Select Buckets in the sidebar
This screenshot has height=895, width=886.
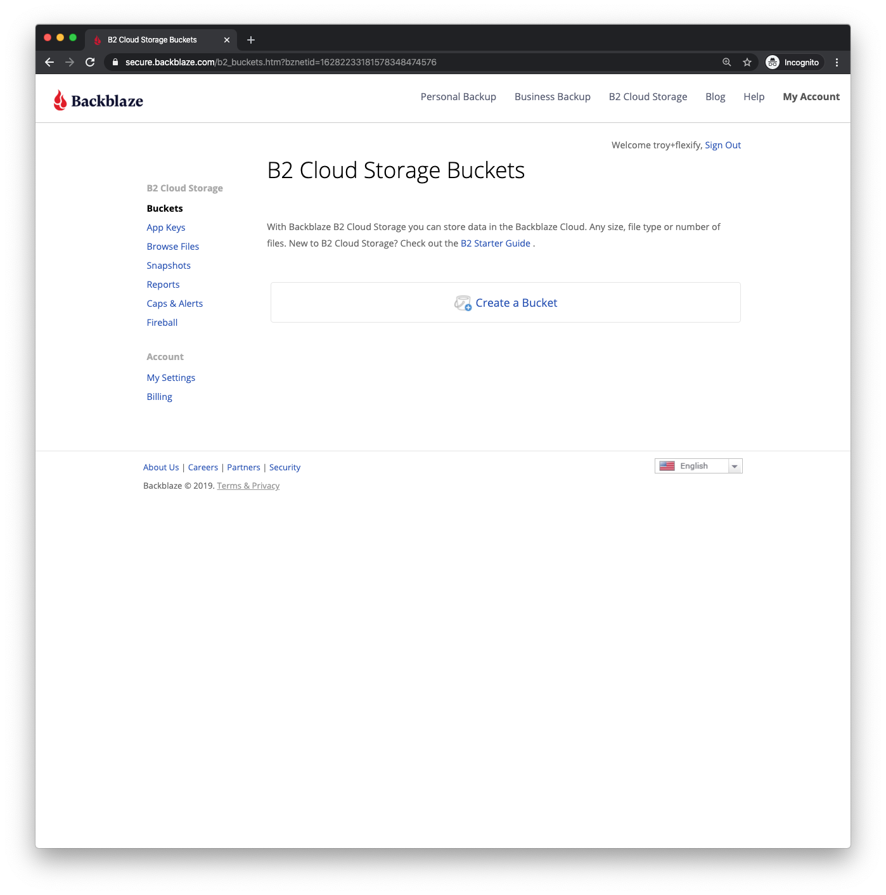(x=165, y=209)
